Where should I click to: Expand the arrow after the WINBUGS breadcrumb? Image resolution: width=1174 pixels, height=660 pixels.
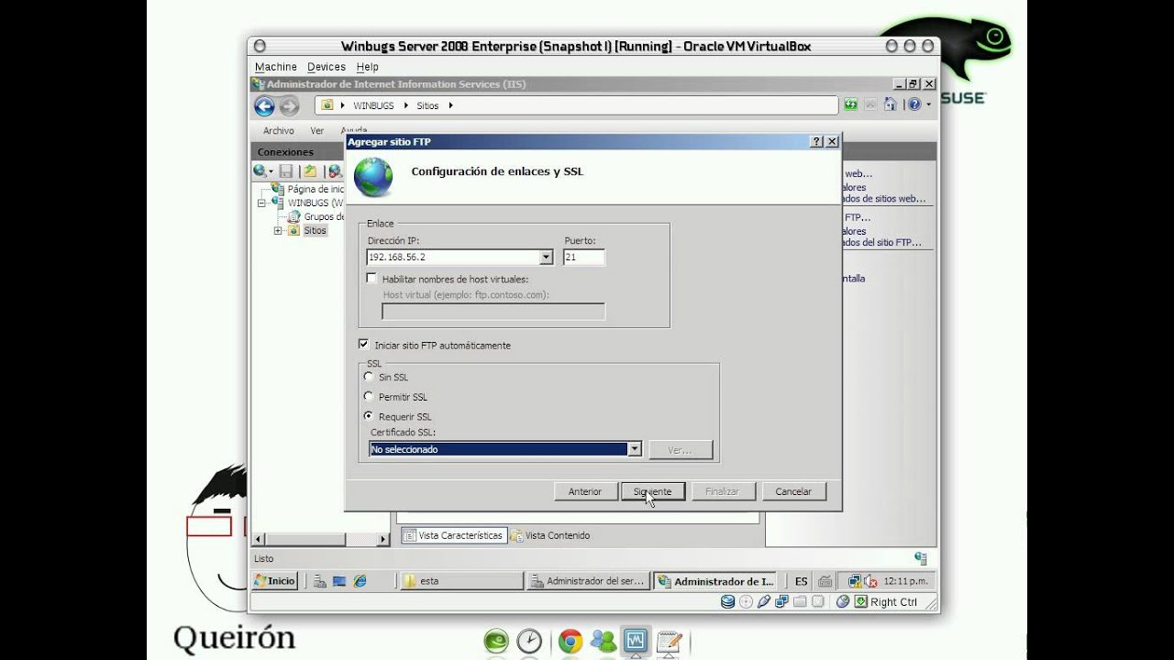[x=405, y=105]
